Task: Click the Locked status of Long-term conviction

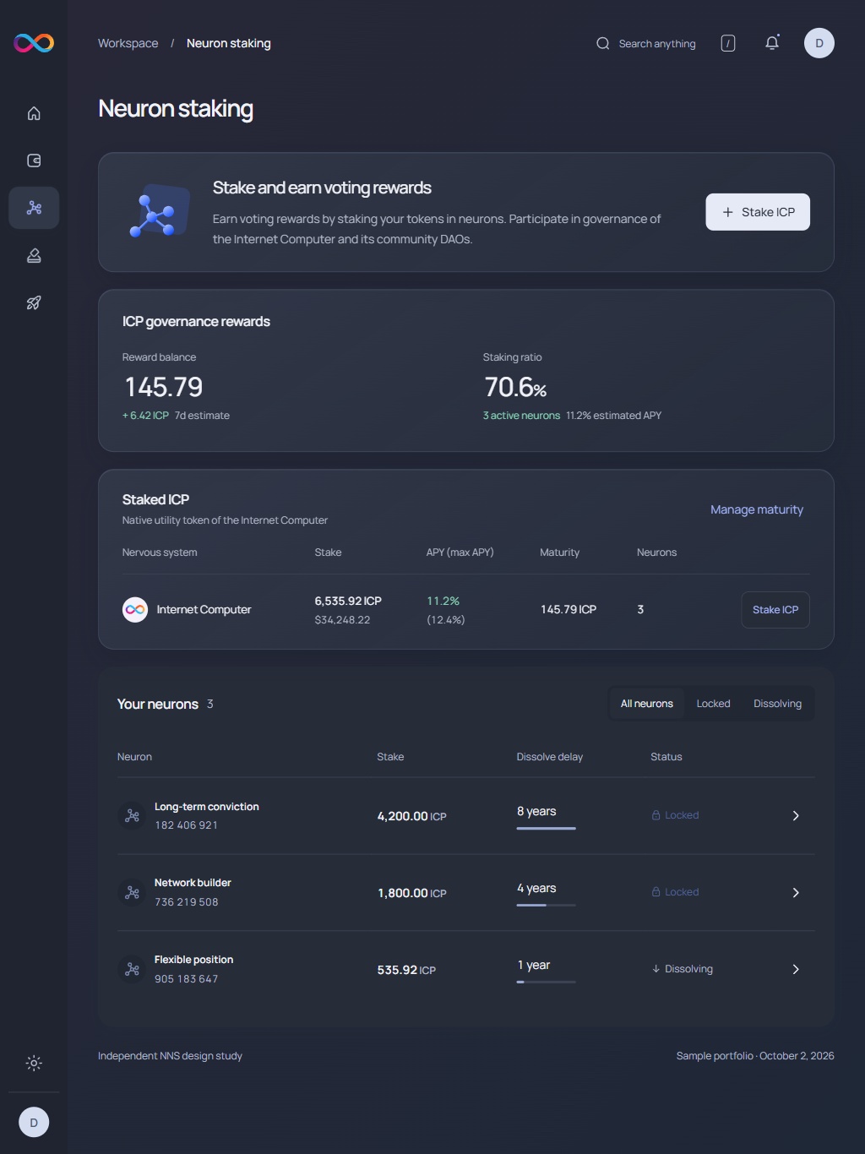Action: click(675, 815)
